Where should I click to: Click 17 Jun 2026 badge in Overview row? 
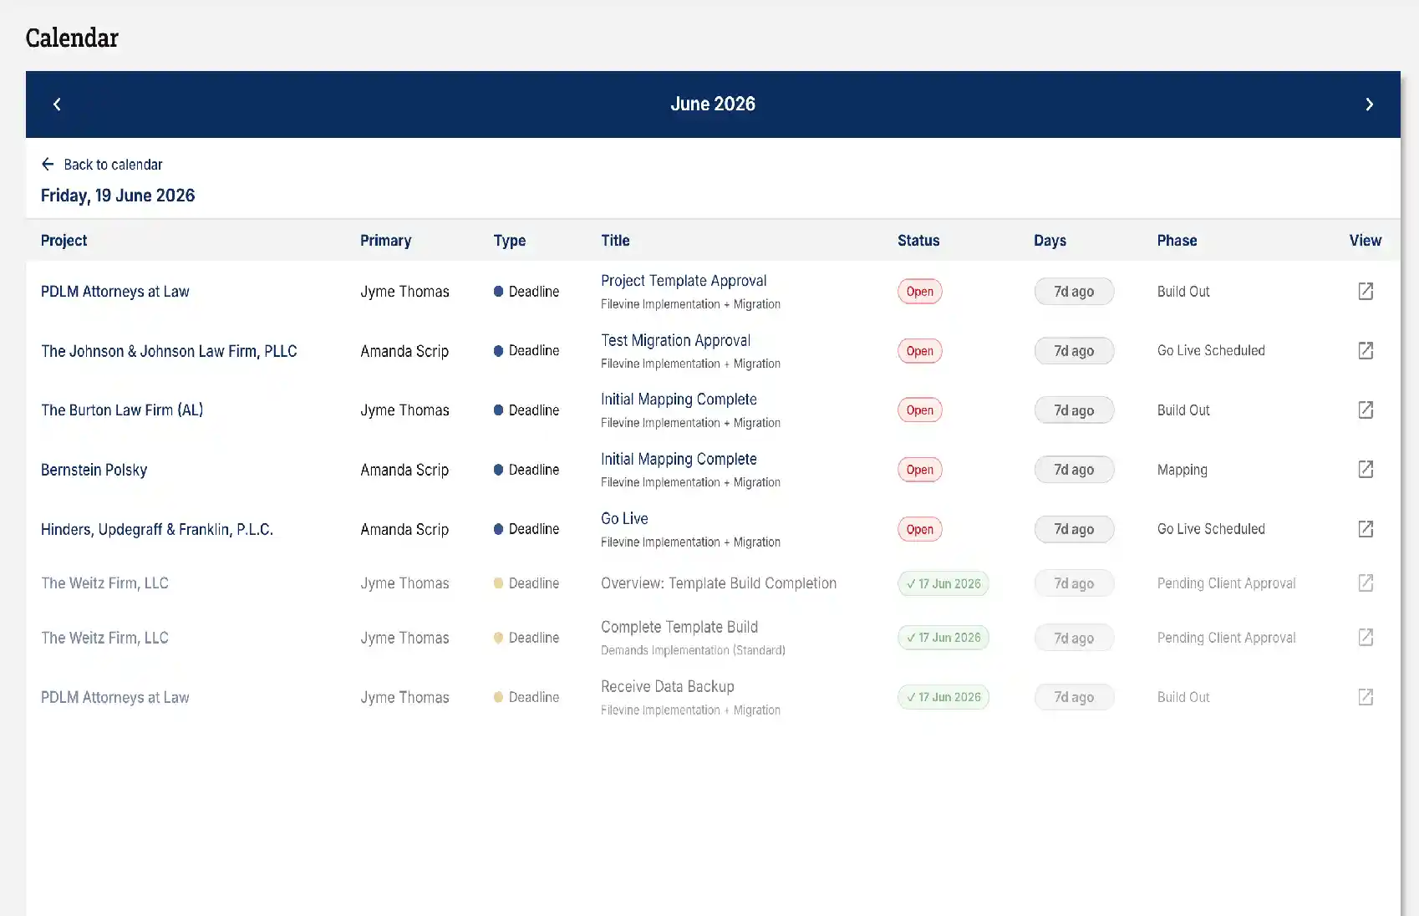coord(943,583)
